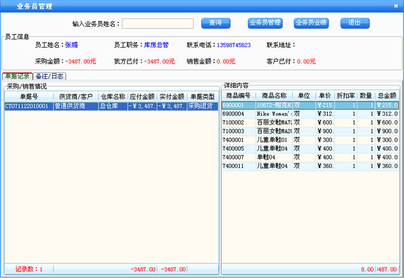The image size is (404, 278).
Task: Click the app icon in the title bar
Action: pyautogui.click(x=6, y=6)
